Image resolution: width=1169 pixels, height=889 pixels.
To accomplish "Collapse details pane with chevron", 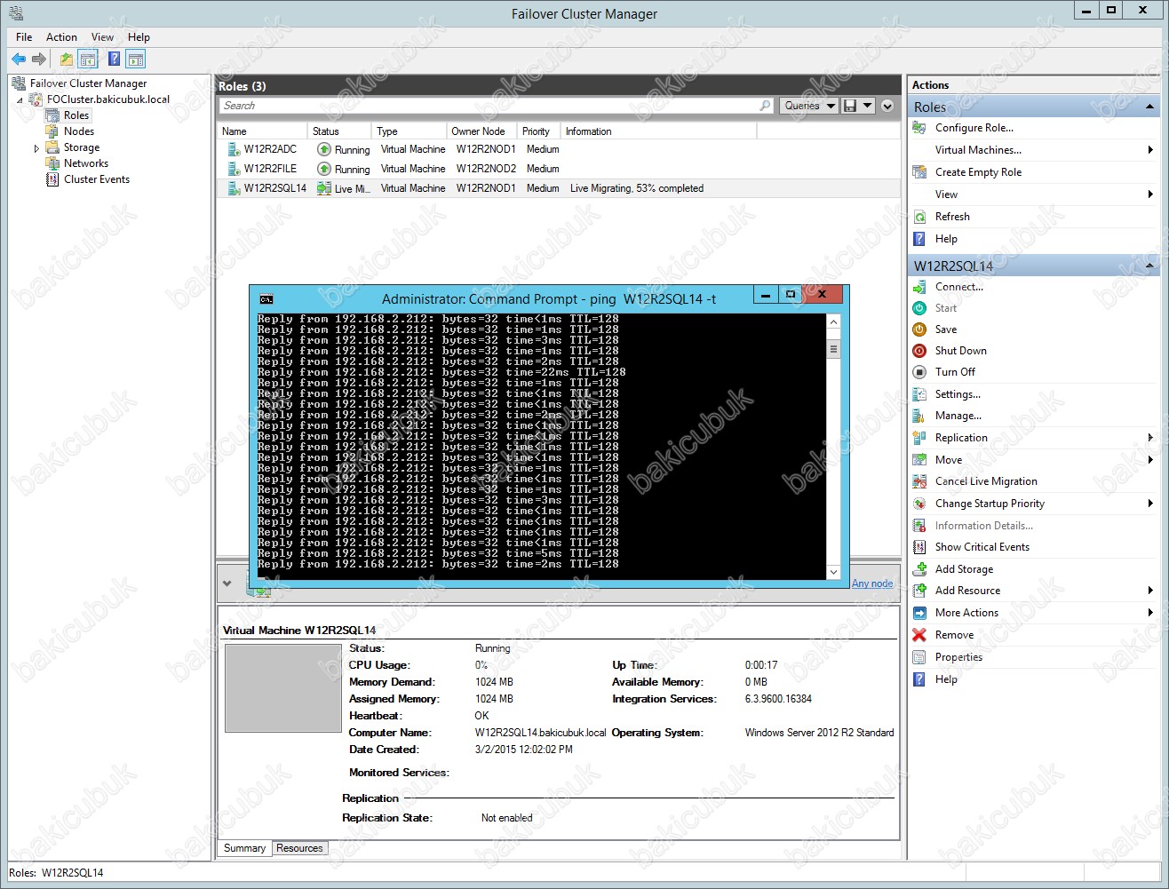I will click(227, 583).
